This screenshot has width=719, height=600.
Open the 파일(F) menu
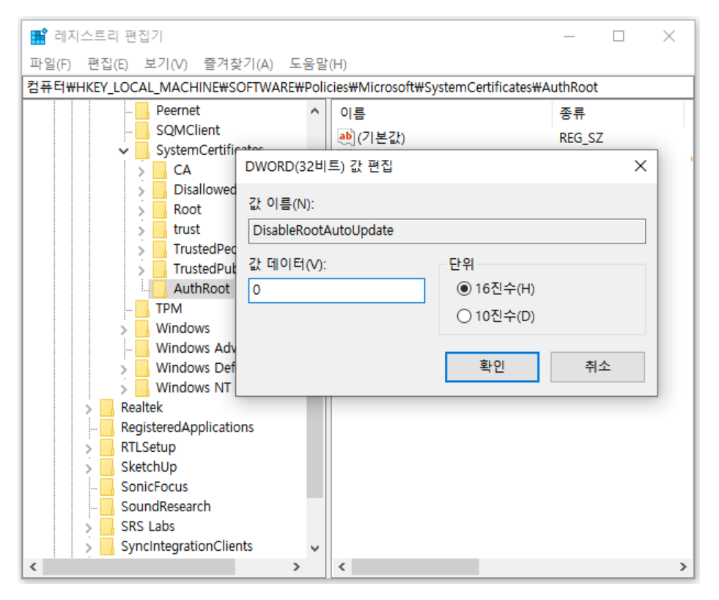51,64
